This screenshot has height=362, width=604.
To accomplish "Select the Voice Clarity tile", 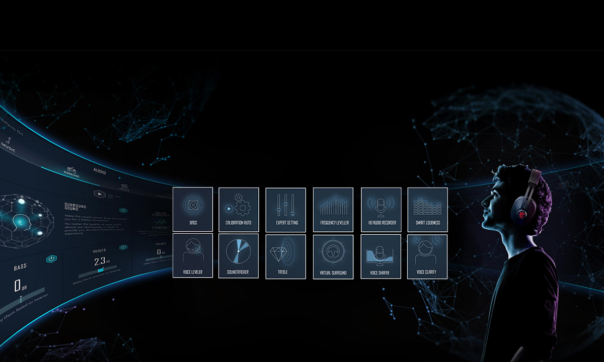I will point(427,256).
